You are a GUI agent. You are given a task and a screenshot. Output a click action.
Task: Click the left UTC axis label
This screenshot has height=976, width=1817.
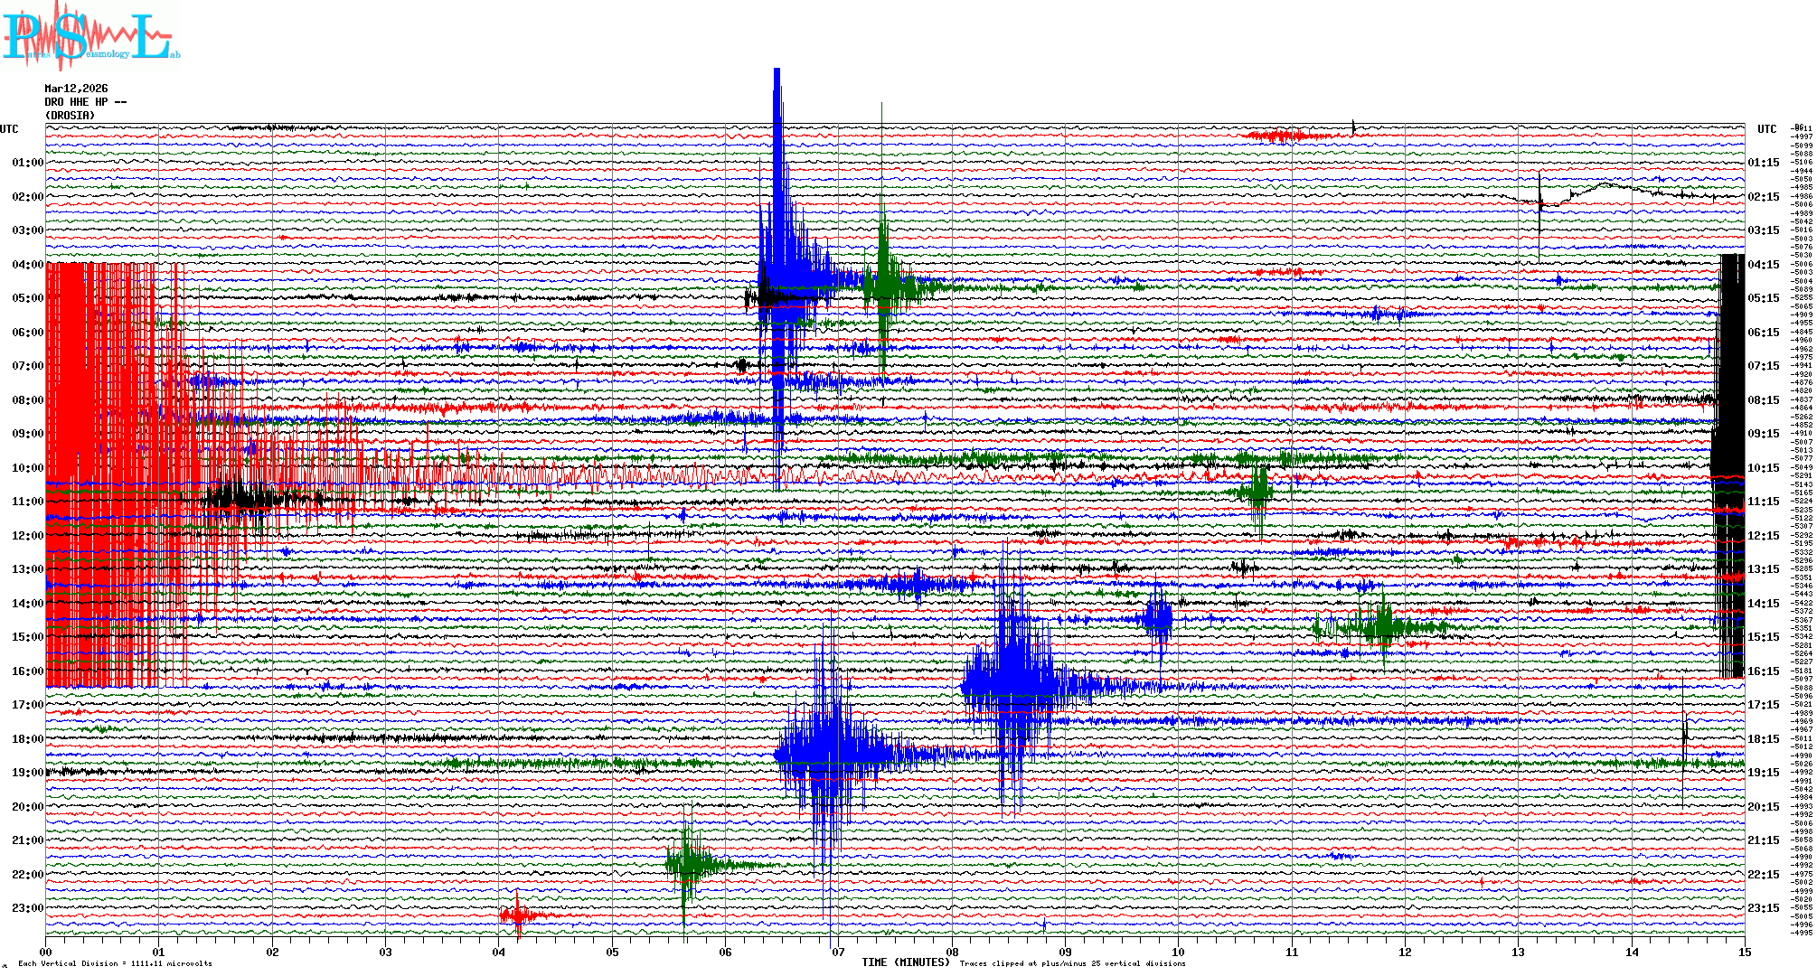pos(9,129)
